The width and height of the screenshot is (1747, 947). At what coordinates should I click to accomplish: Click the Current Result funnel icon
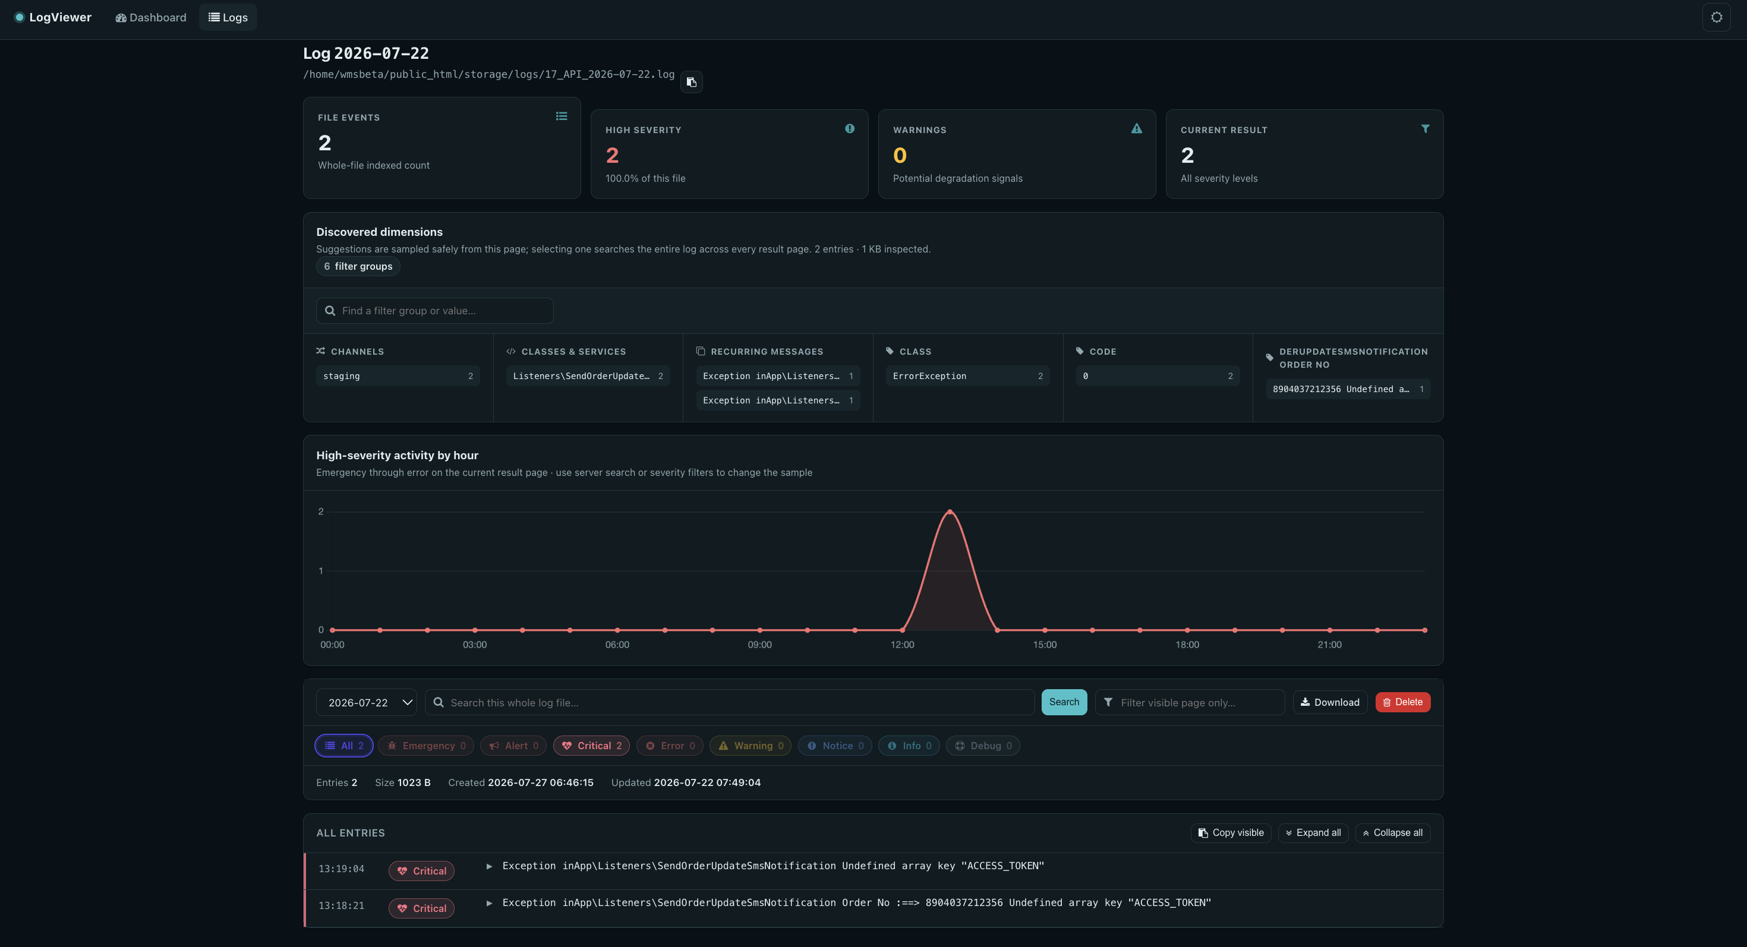pos(1425,129)
